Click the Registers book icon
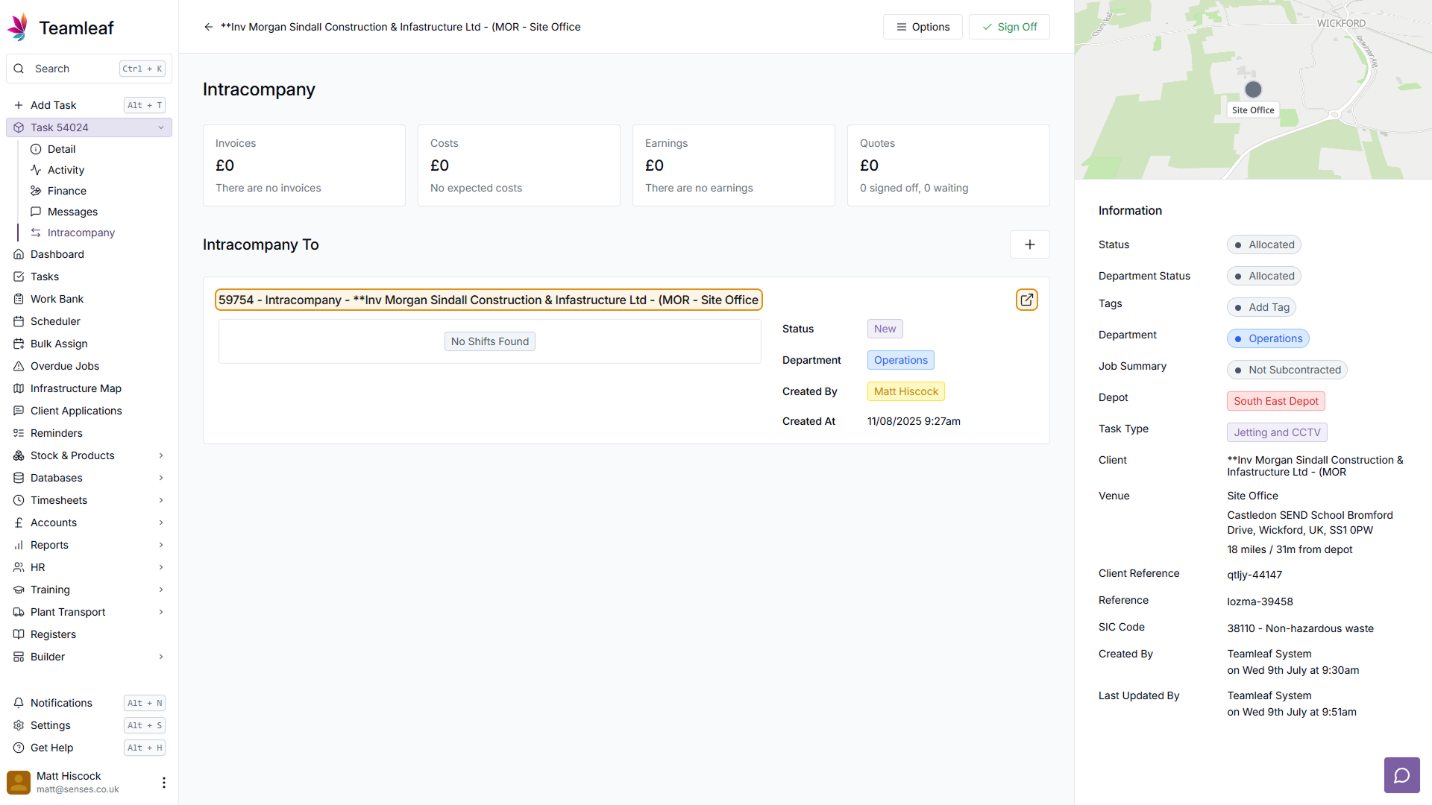Screen dimensions: 1432x805 point(19,634)
